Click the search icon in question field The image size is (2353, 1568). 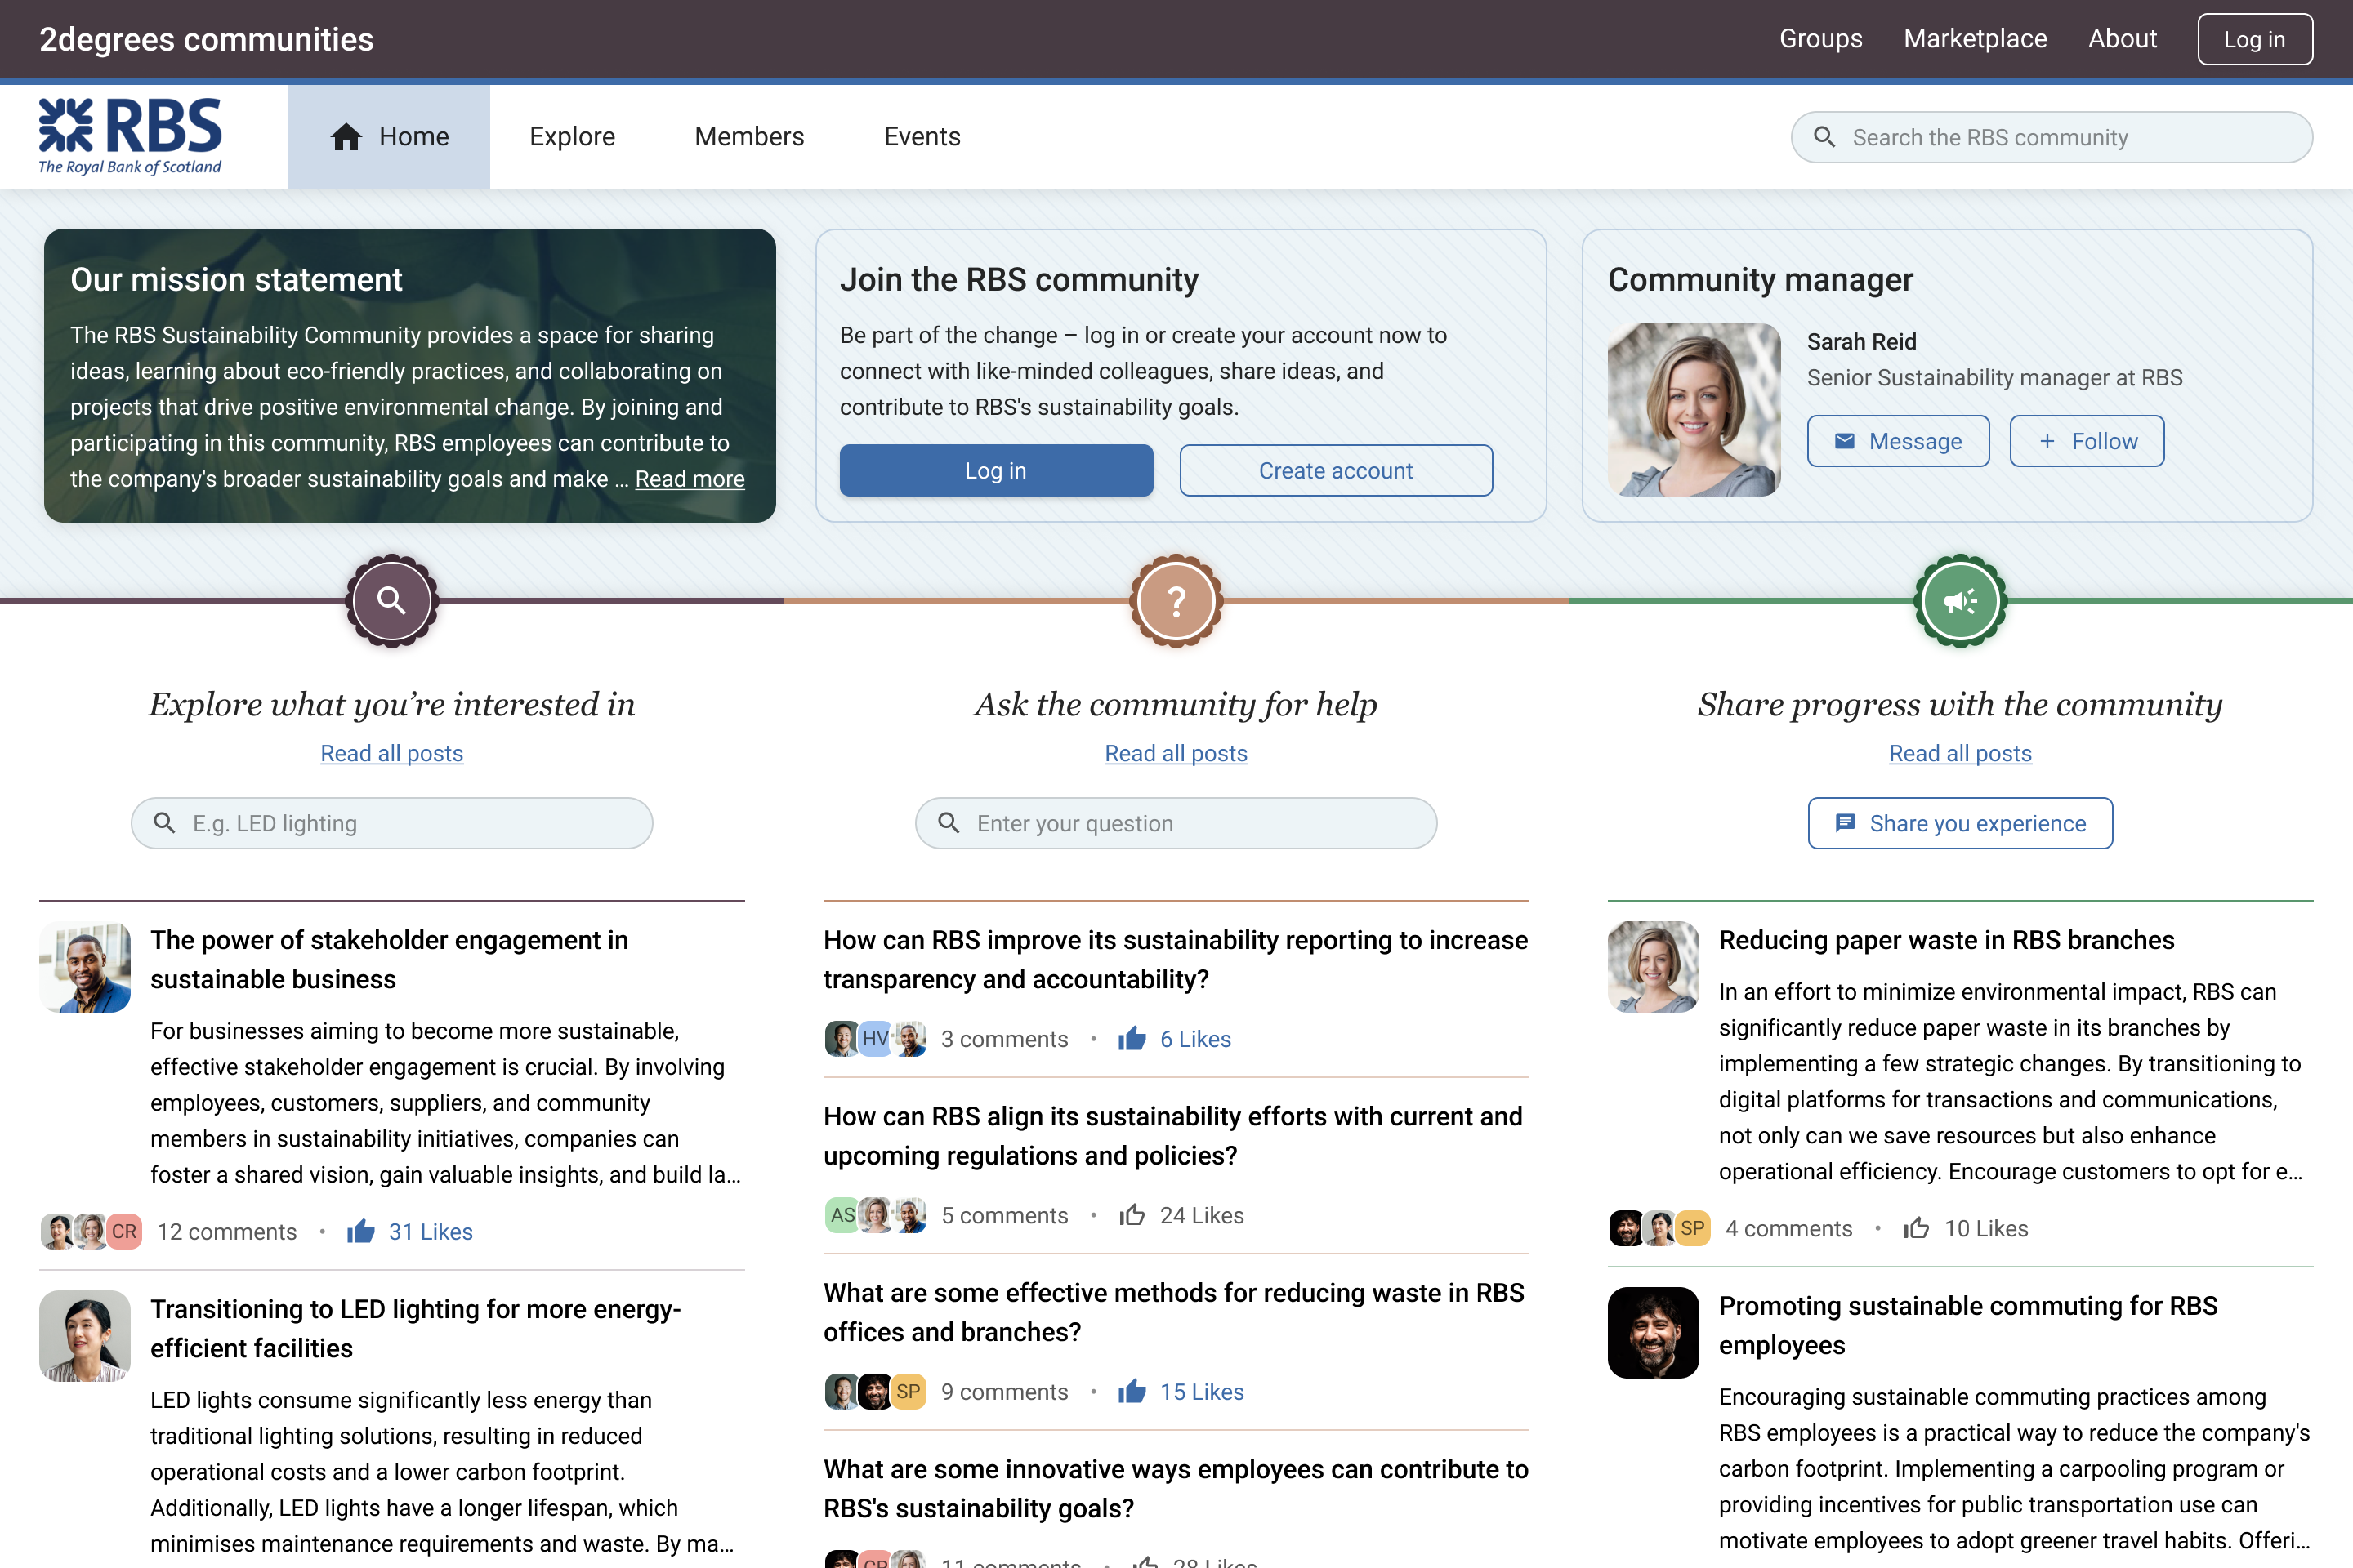pyautogui.click(x=949, y=823)
